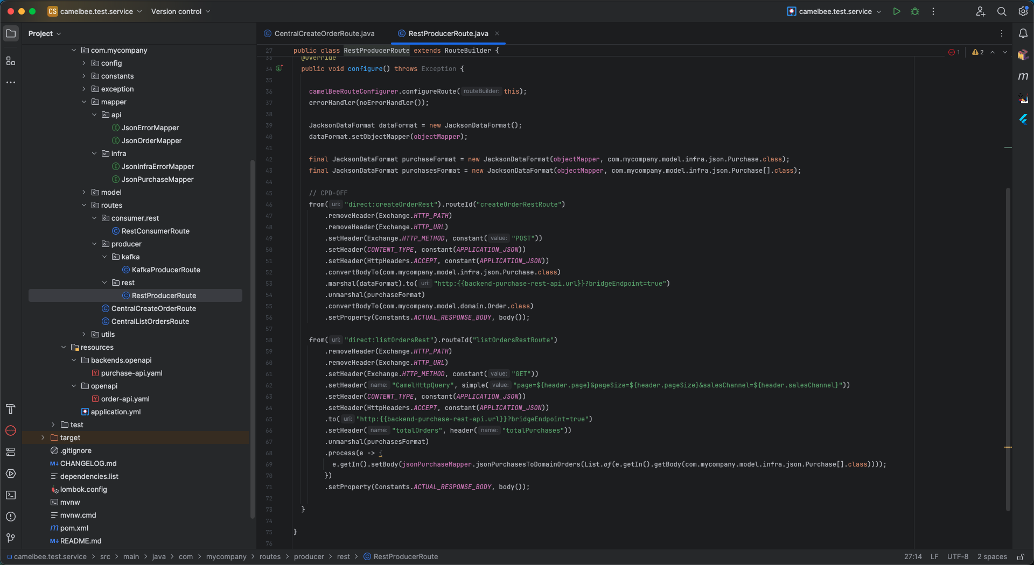Toggle the read-only lock in status bar

point(1021,557)
